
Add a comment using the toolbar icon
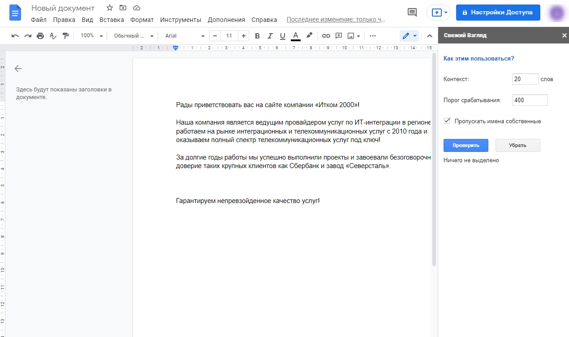coord(339,36)
